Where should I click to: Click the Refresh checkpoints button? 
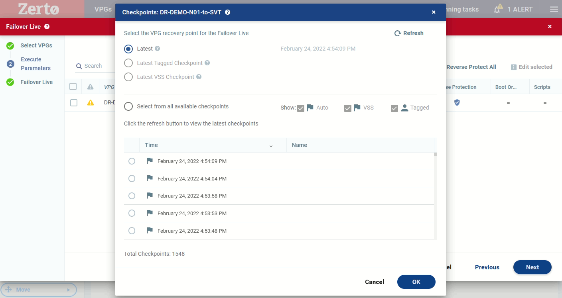click(409, 33)
